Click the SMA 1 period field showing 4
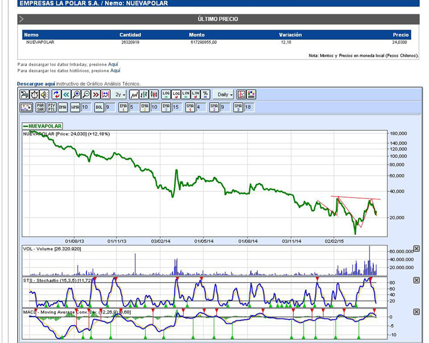Screen dimensions: 429x343 tap(201, 107)
